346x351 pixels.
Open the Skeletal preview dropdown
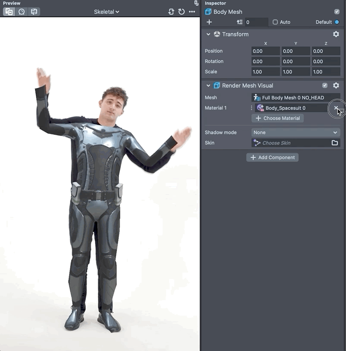click(107, 12)
